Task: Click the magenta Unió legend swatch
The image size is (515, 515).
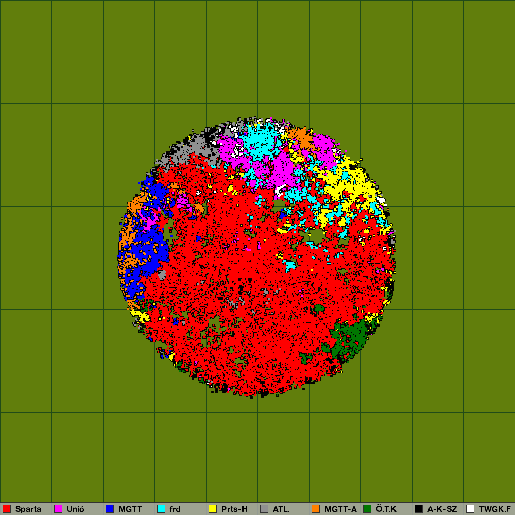Action: (58, 509)
